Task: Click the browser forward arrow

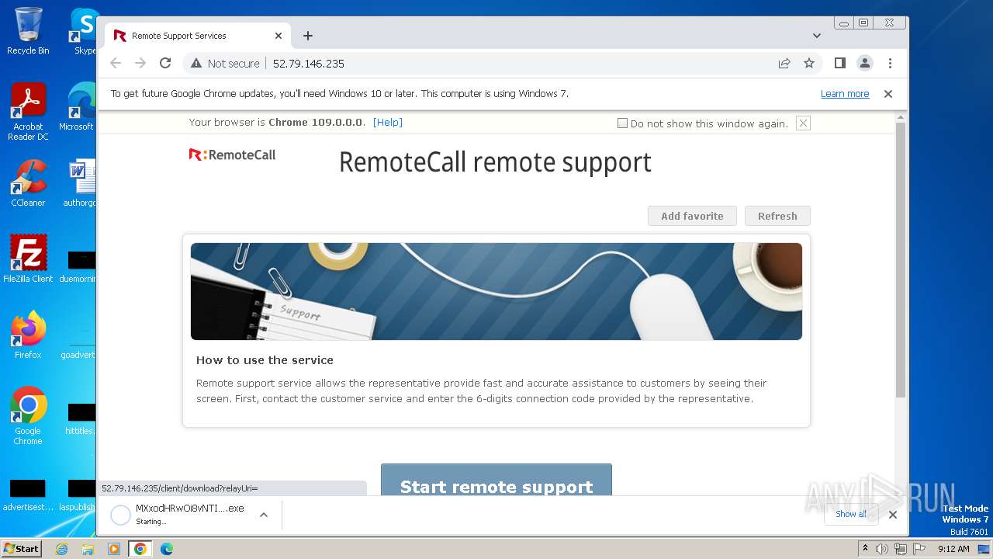Action: point(140,64)
